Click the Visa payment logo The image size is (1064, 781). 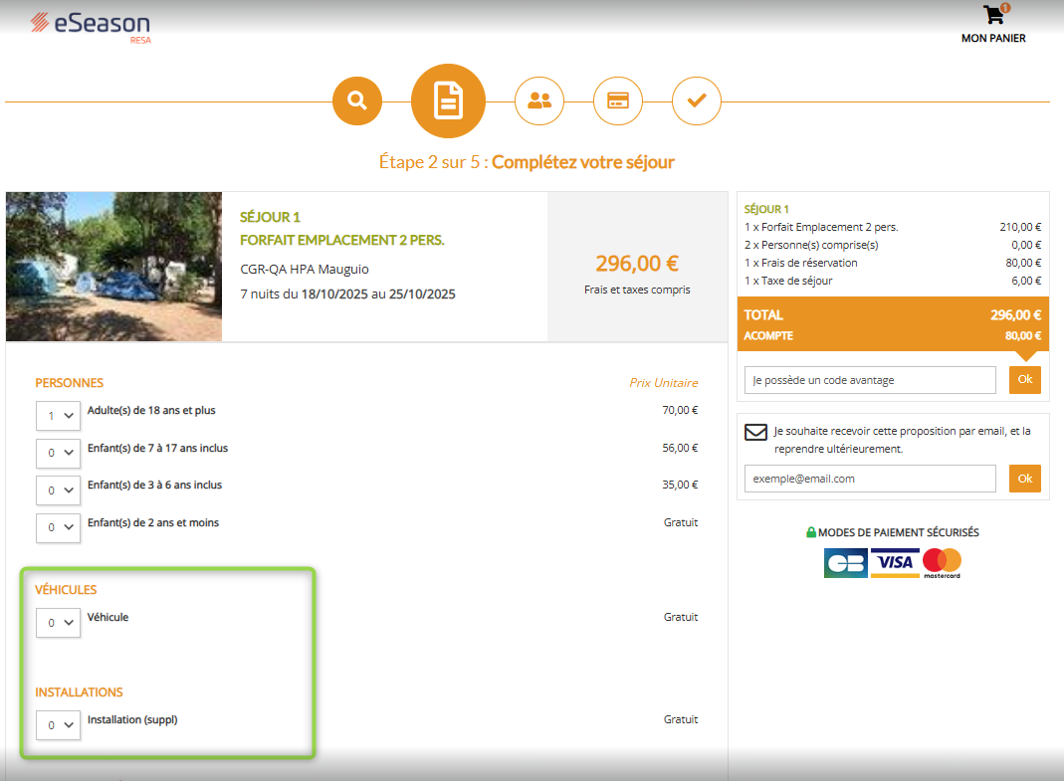[x=895, y=562]
